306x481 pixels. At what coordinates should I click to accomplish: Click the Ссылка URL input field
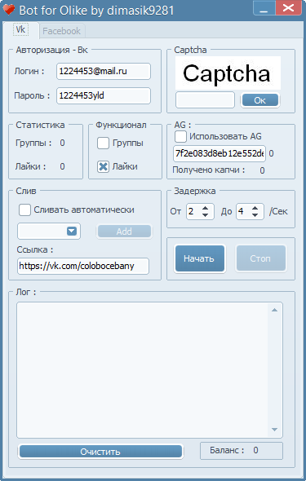(83, 266)
